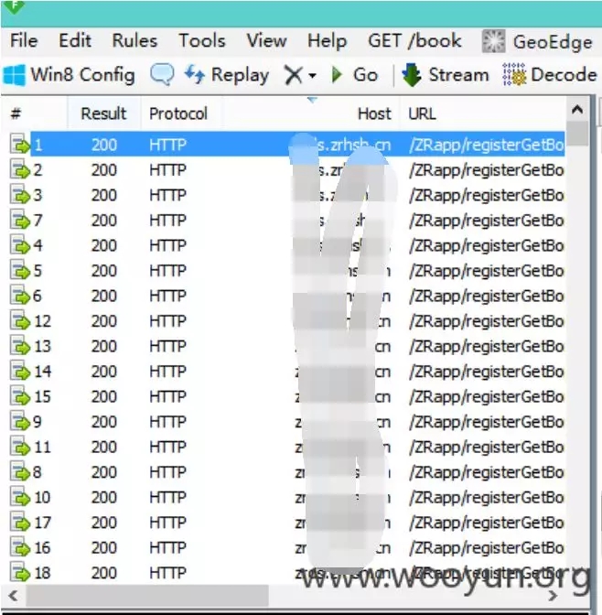
Task: Open the comment speech bubble icon
Action: 162,74
